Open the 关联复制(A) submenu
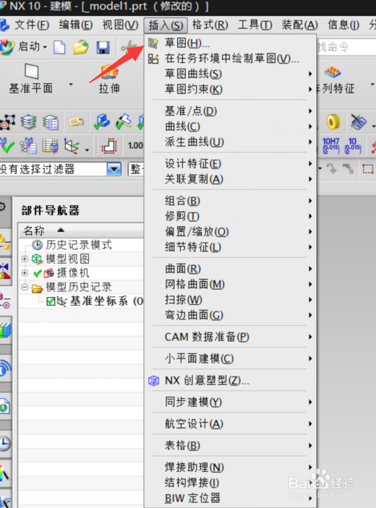 pos(231,179)
